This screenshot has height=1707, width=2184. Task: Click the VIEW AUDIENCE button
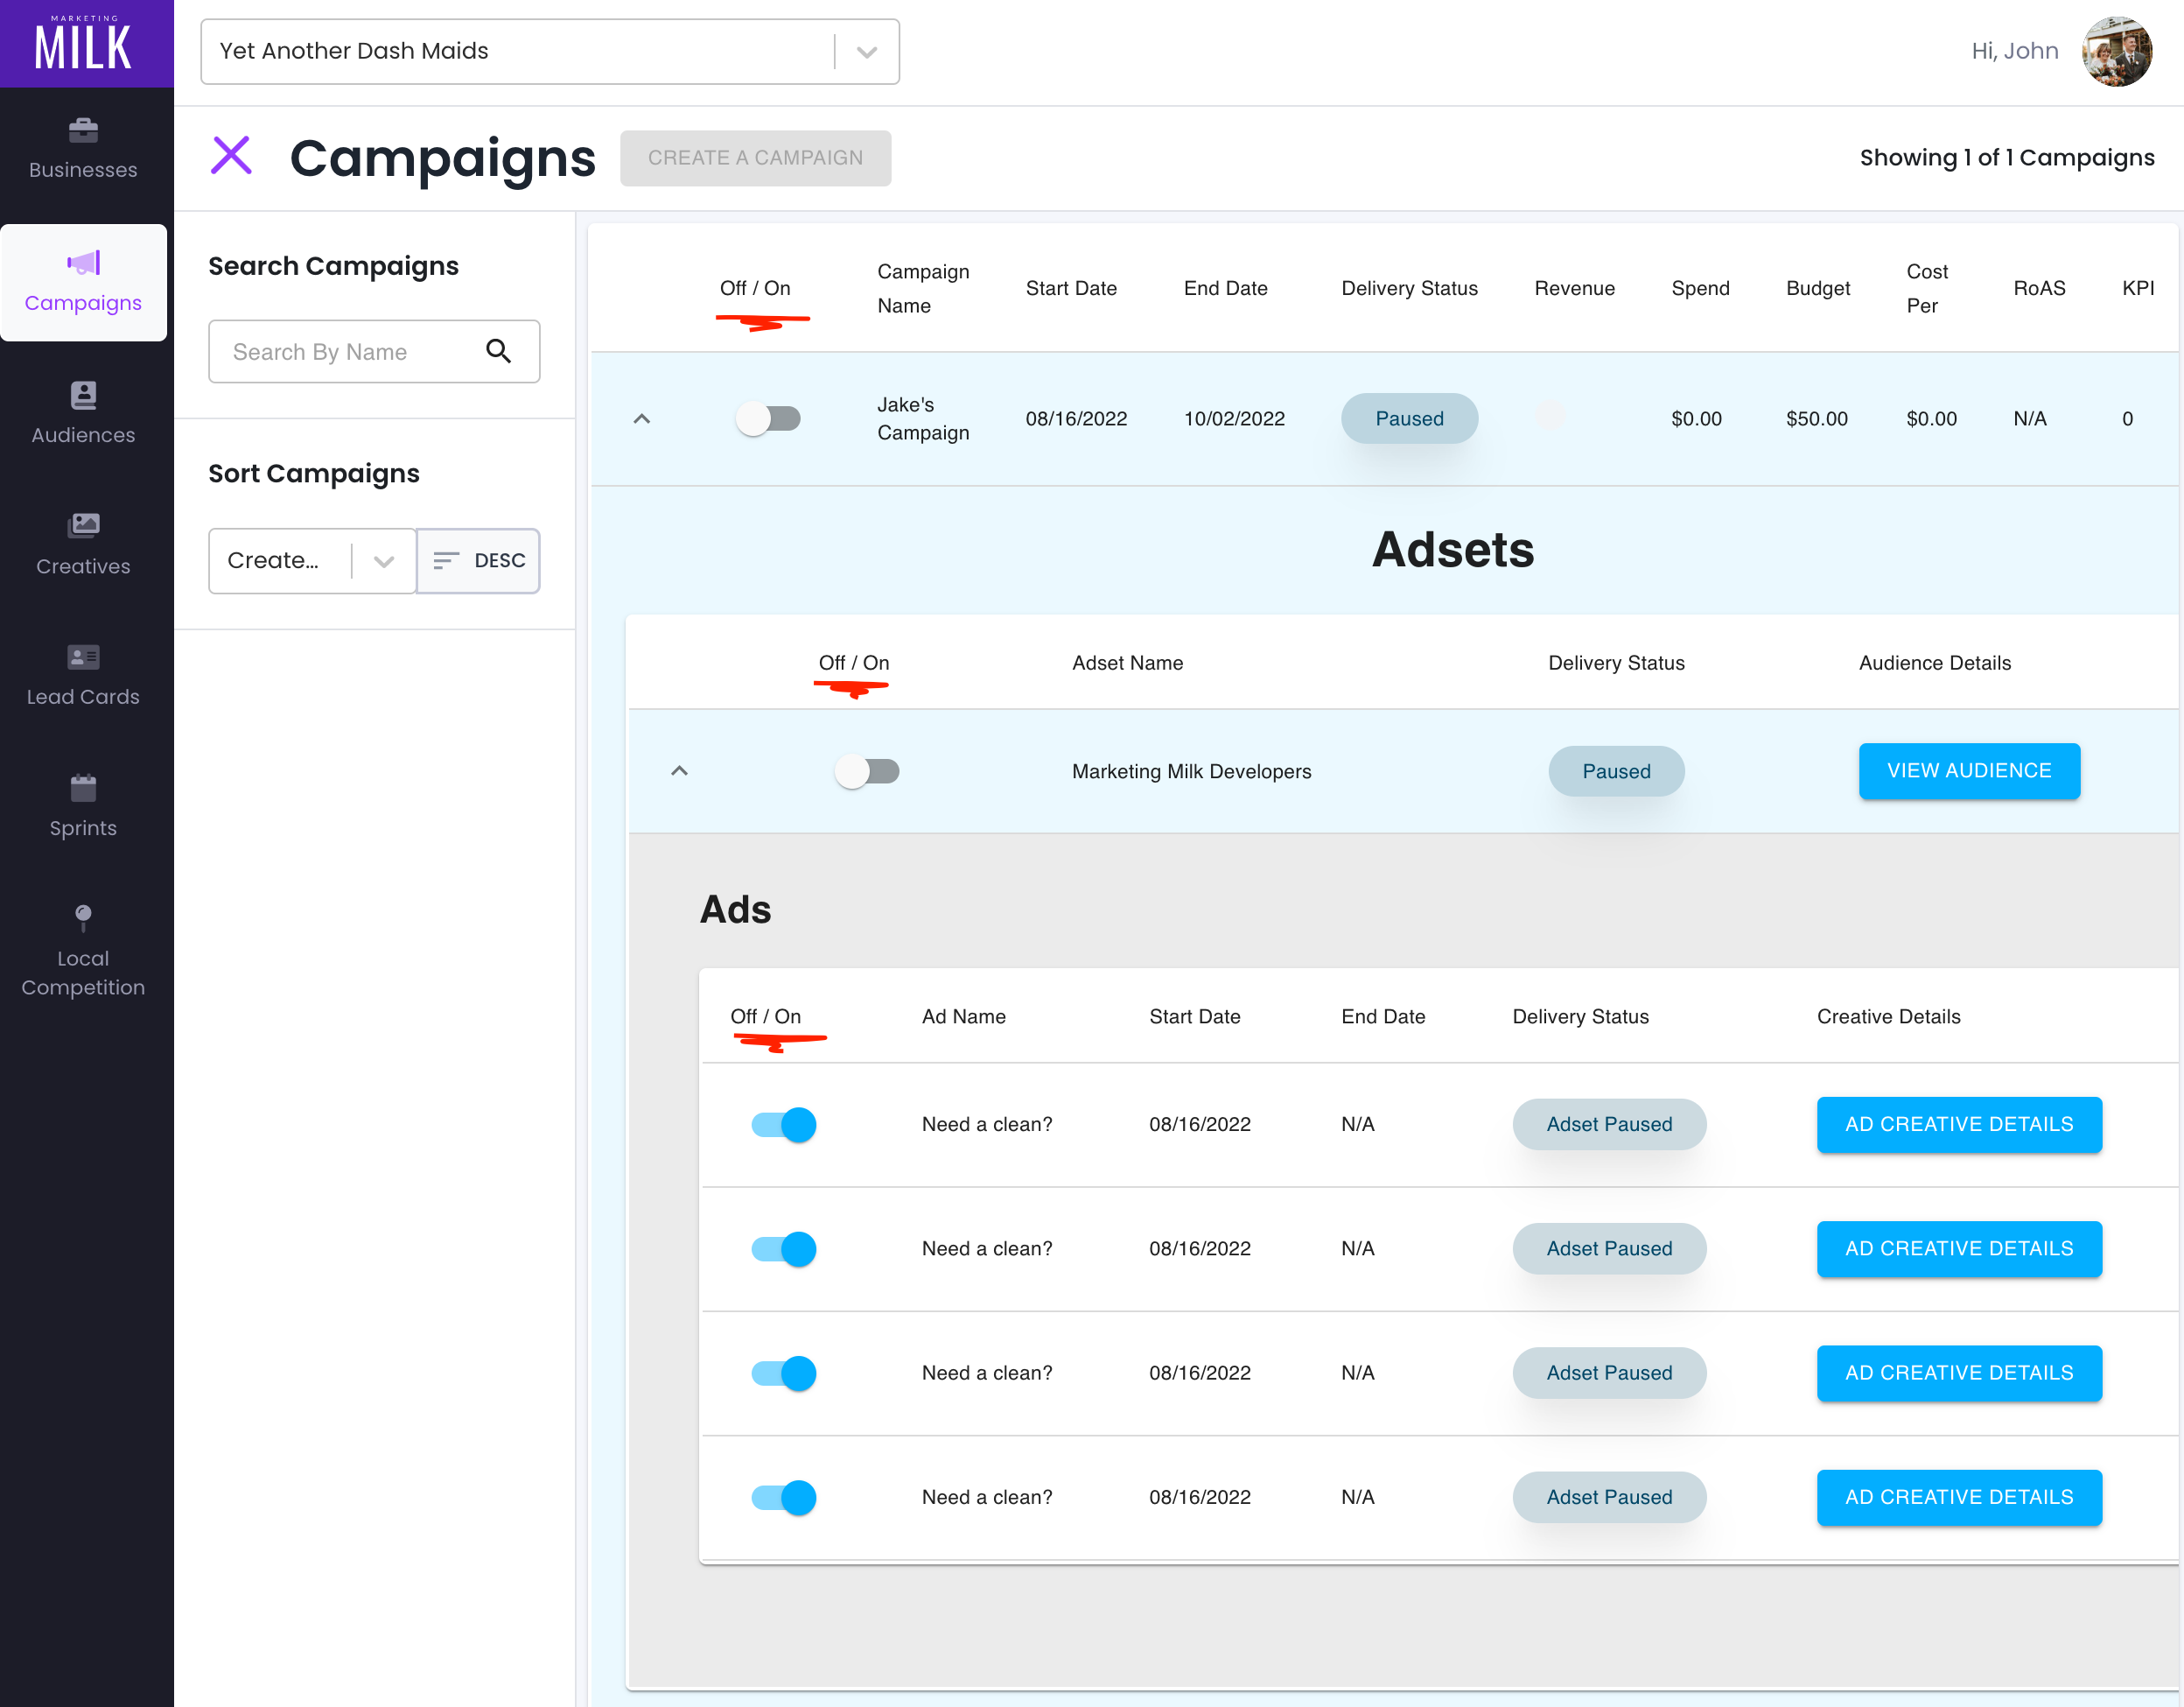(x=1968, y=771)
